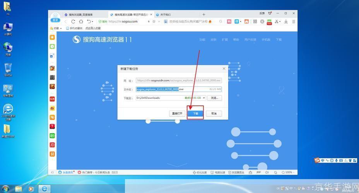The height and width of the screenshot is (193, 359).
Task: Click the 浏览... button beside the download folder
Action: pyautogui.click(x=215, y=98)
